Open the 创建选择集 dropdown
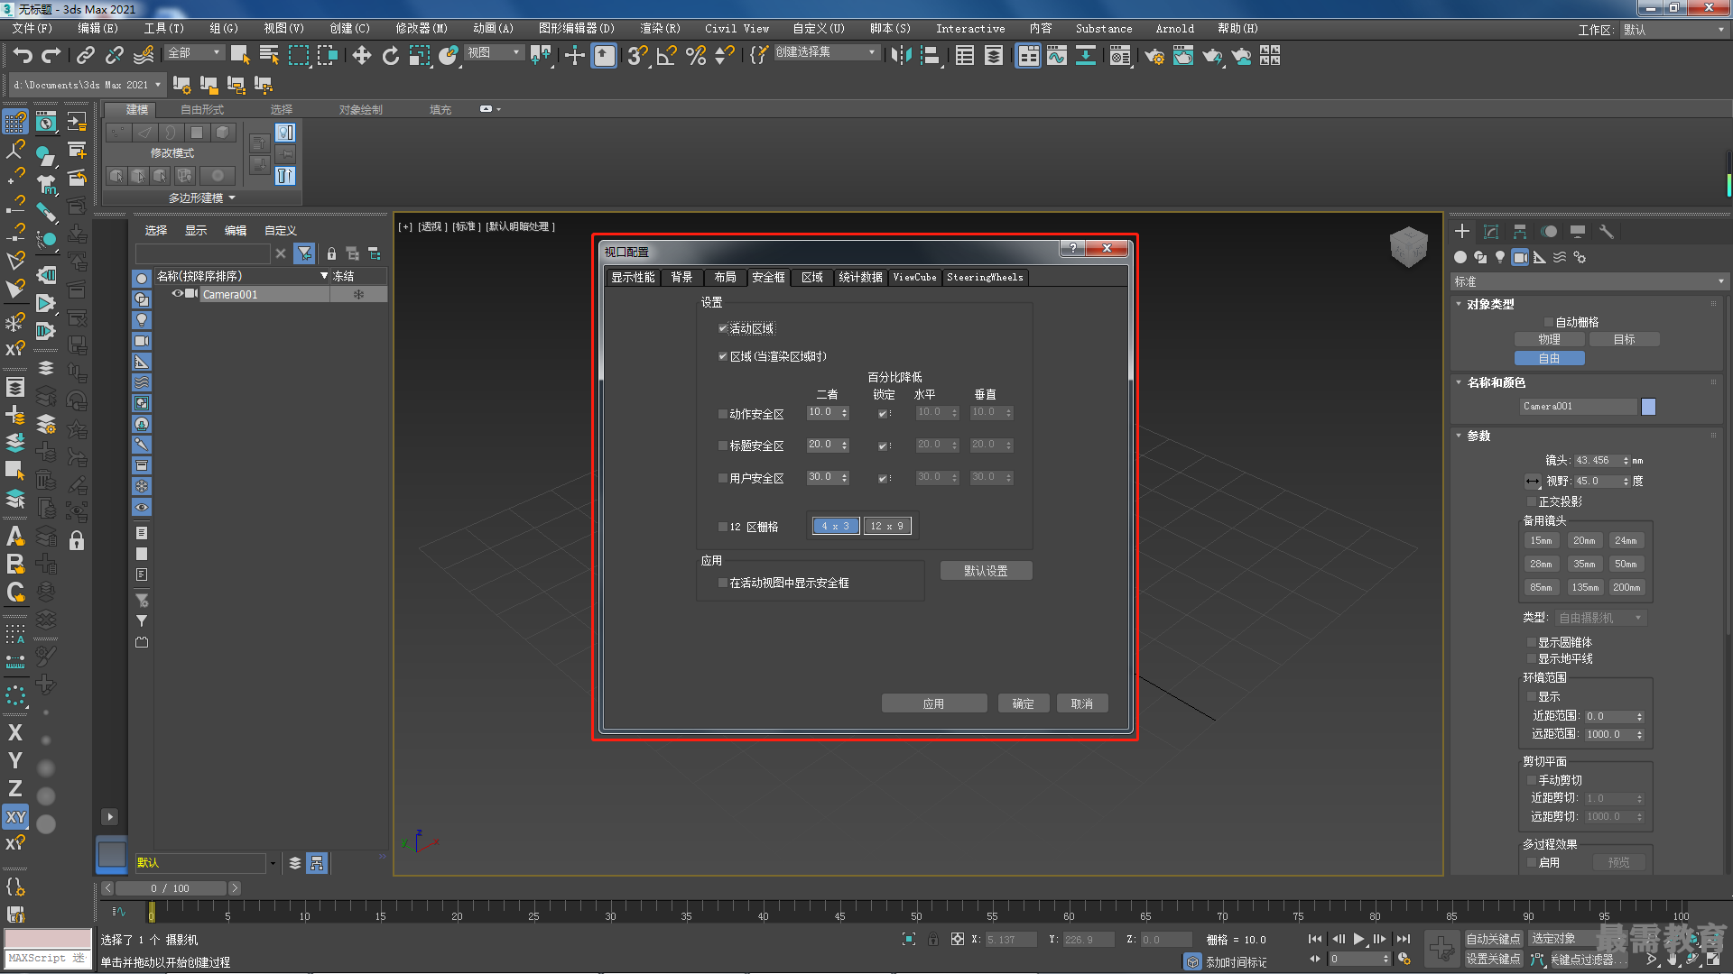The height and width of the screenshot is (974, 1733). [x=826, y=52]
